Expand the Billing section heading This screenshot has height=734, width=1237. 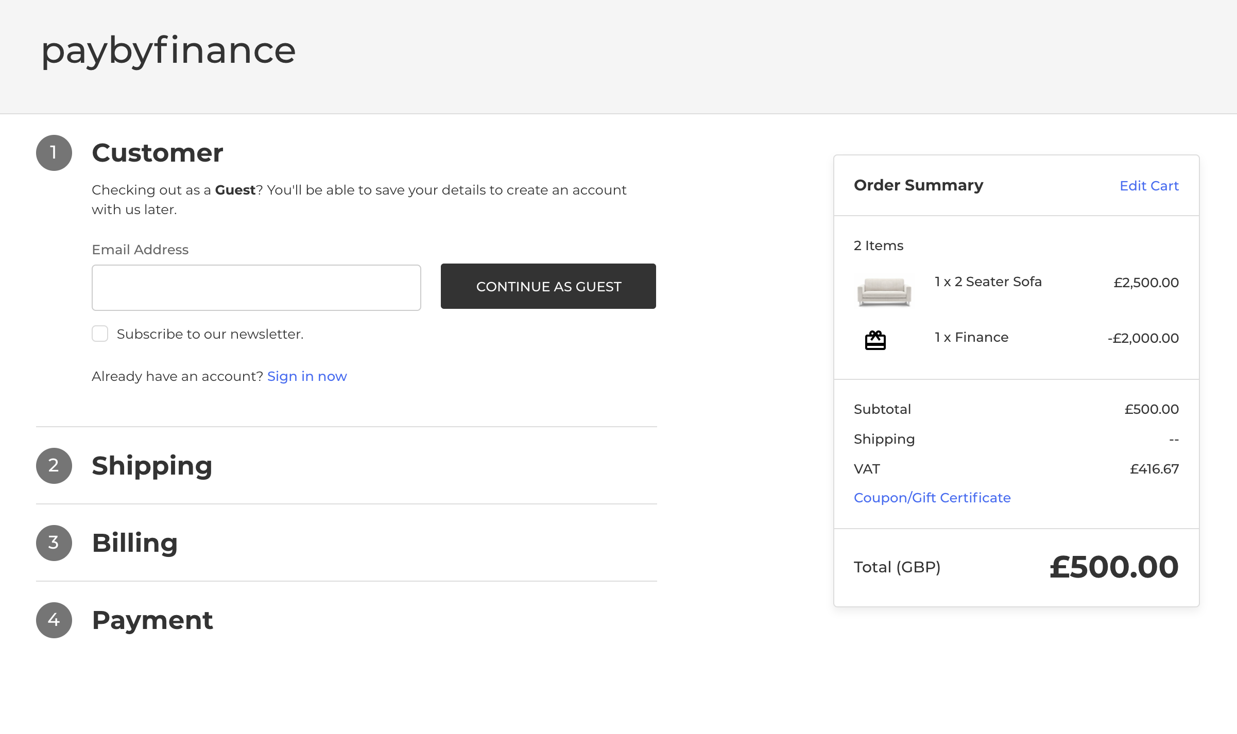point(135,543)
